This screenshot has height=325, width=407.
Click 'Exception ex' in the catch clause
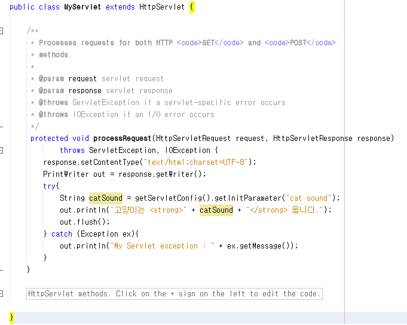point(106,234)
